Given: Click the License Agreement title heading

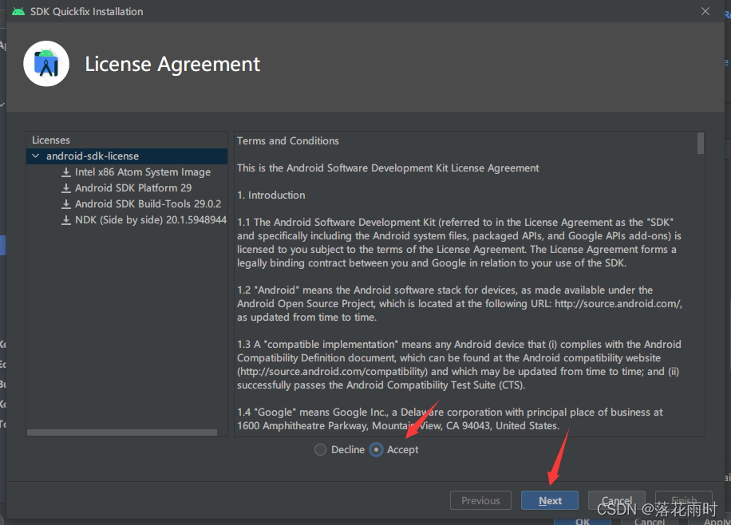Looking at the screenshot, I should coord(172,64).
